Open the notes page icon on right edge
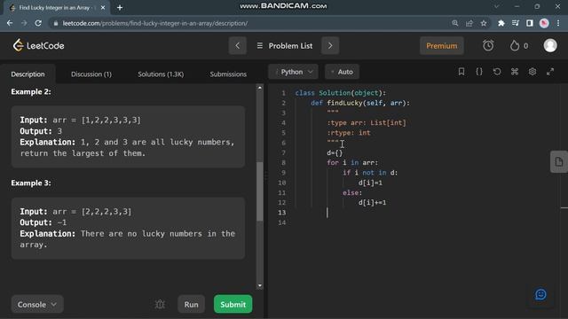Viewport: 568px width, 319px height. pyautogui.click(x=558, y=161)
